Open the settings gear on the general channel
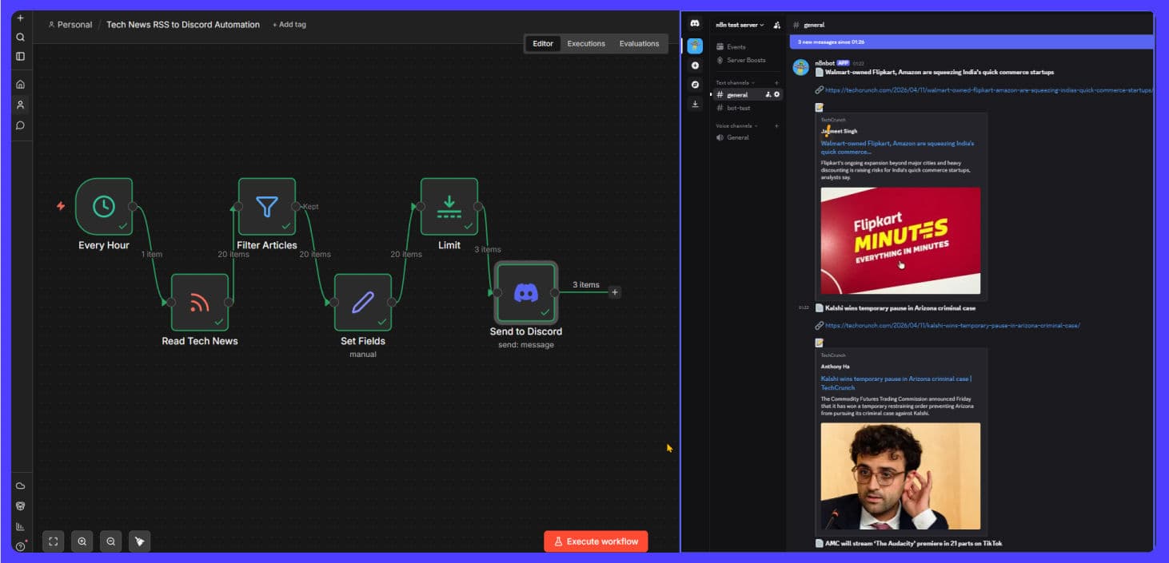This screenshot has width=1169, height=563. pos(775,94)
